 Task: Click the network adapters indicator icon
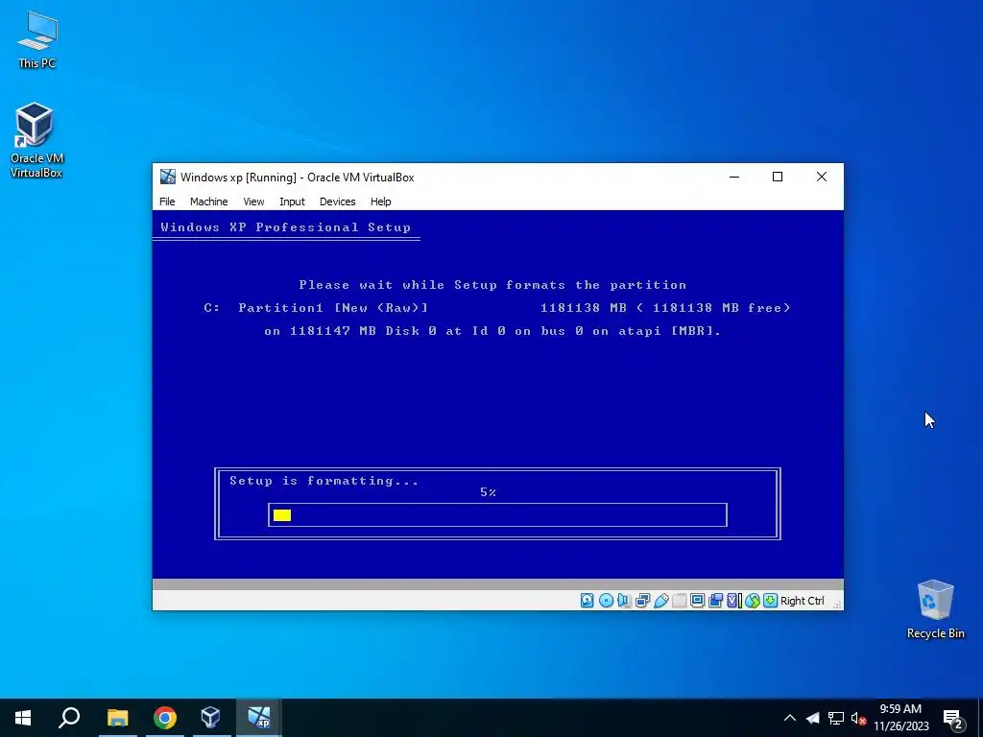tap(642, 601)
